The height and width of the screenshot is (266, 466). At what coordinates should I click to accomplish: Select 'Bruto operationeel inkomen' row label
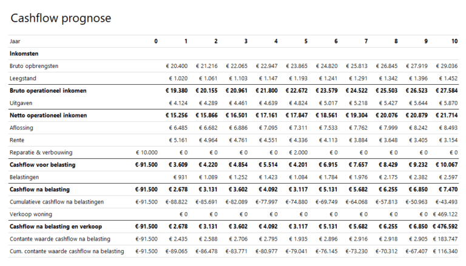pyautogui.click(x=48, y=91)
